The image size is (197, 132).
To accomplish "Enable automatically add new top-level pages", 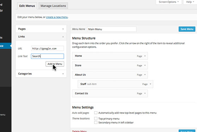I will pyautogui.click(x=96, y=113).
